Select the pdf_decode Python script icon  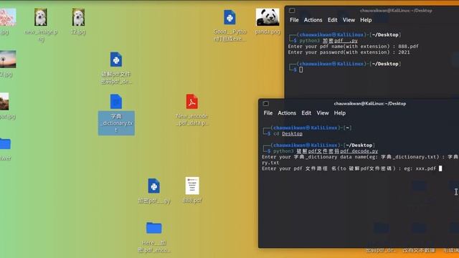[116, 59]
